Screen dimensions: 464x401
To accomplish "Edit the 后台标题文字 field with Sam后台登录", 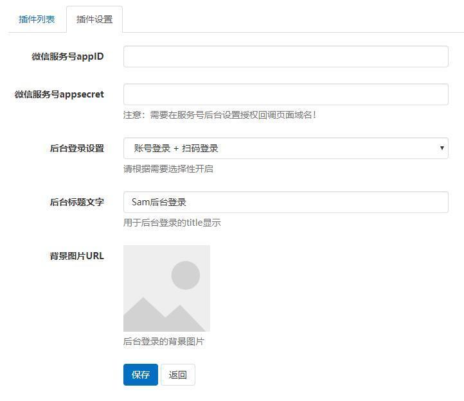I will 285,202.
